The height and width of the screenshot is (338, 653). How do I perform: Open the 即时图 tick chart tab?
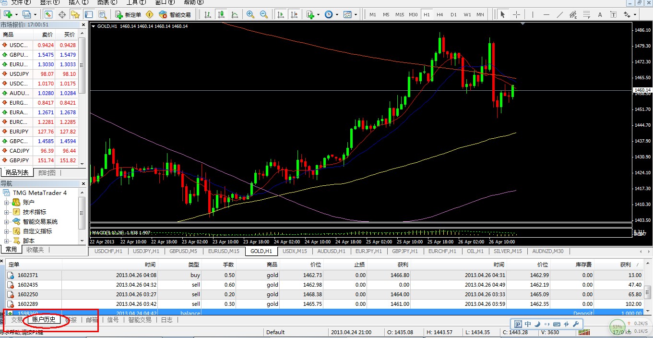47,173
